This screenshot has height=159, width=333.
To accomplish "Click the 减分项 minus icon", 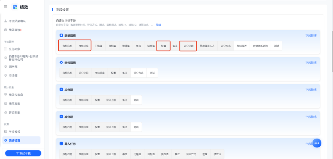I will point(61,117).
